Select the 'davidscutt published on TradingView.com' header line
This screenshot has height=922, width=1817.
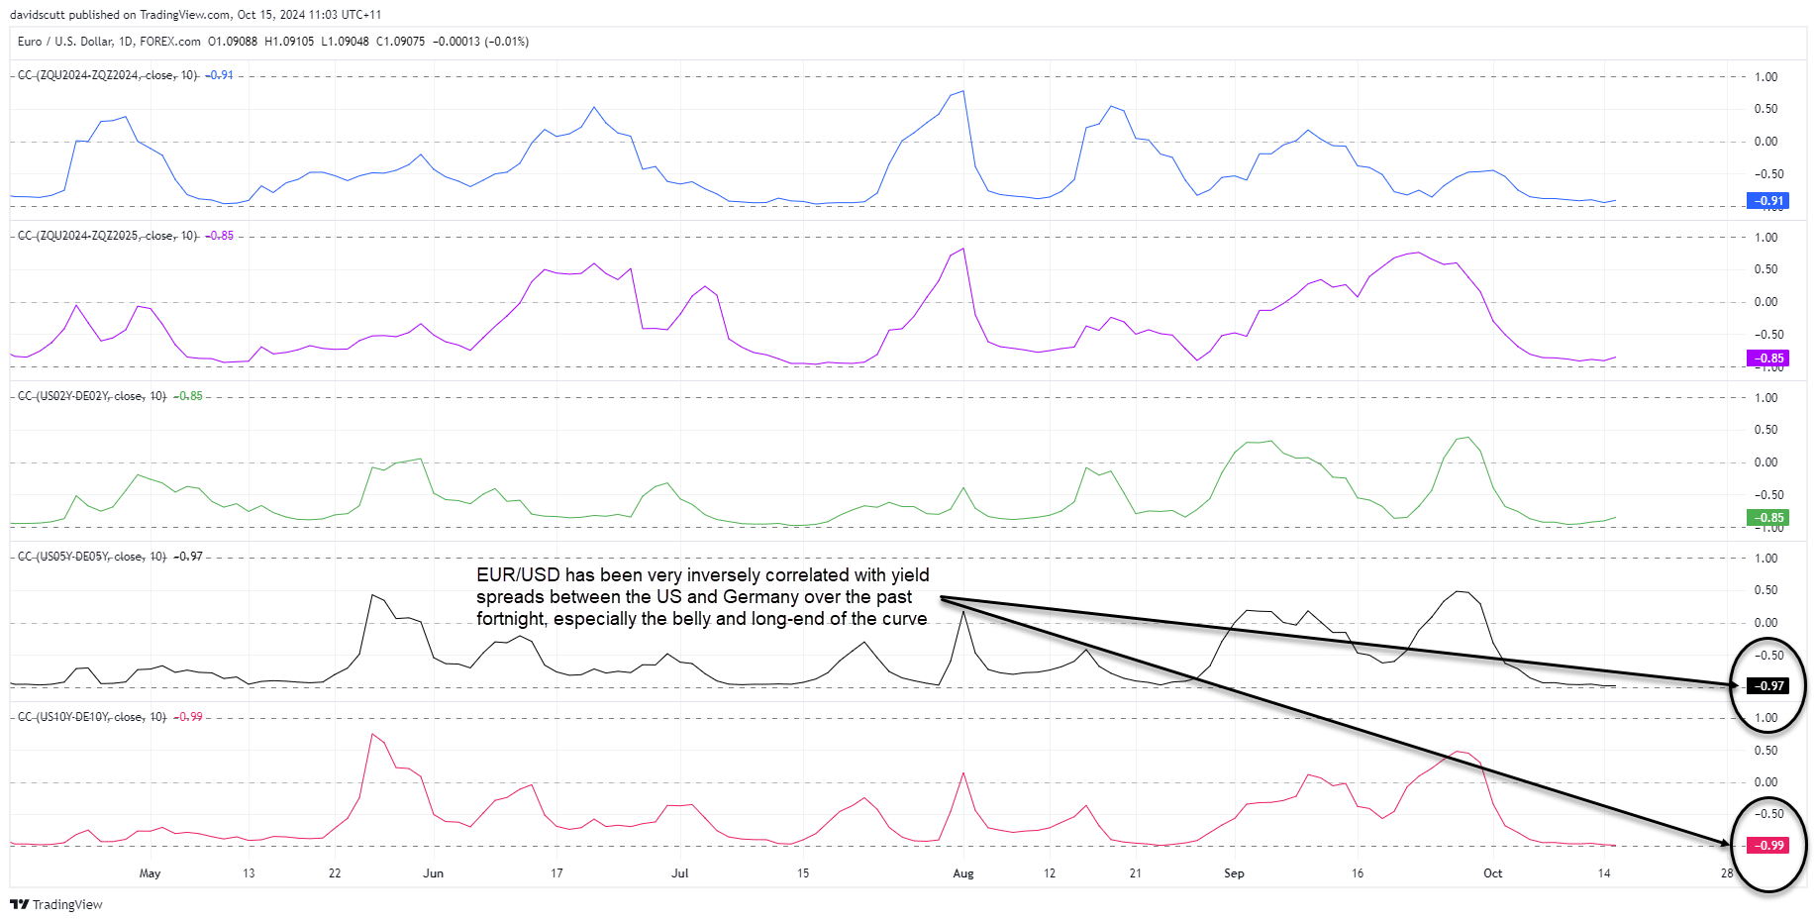195,15
